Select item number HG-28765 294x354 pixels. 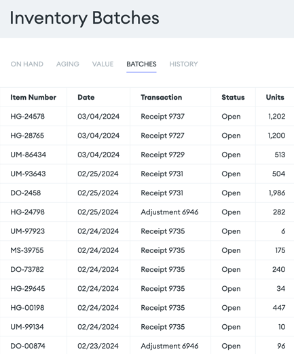coord(27,136)
